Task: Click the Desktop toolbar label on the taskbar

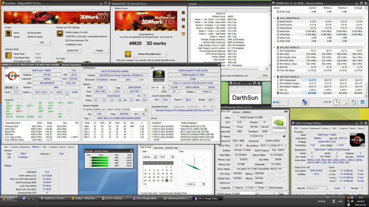Action: pos(321,201)
